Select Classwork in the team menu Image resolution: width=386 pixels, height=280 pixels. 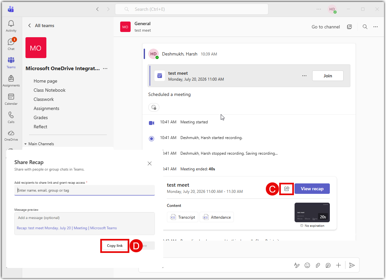pos(43,99)
